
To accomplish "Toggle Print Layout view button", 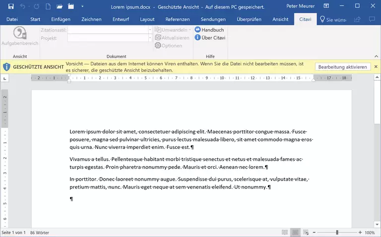I will [295, 232].
